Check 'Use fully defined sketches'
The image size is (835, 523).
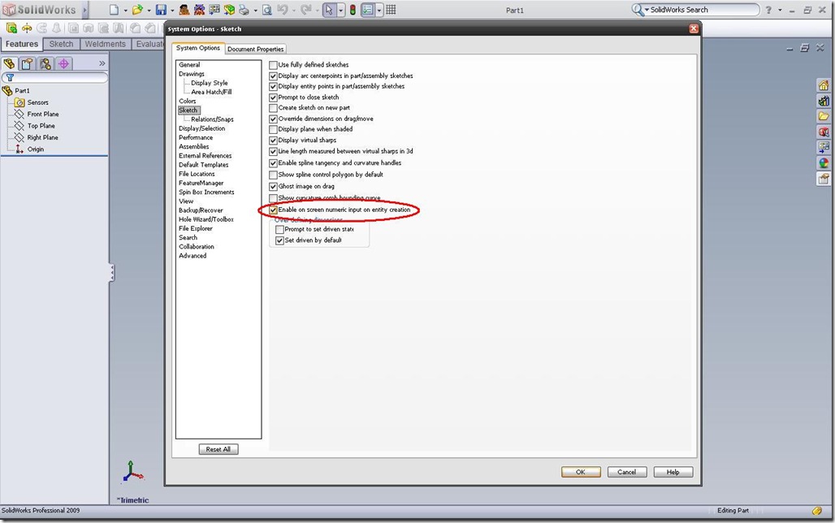point(273,65)
